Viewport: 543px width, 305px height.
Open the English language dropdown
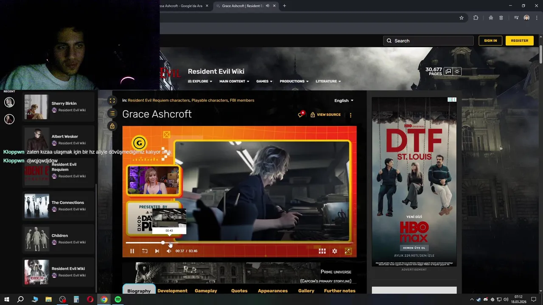coord(344,100)
